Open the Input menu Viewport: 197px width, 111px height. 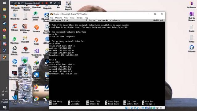[x=72, y=18]
